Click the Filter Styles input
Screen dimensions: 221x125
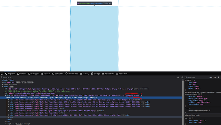click(x=197, y=77)
